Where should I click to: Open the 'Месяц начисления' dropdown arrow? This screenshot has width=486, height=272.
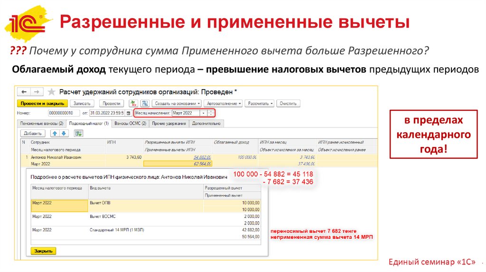(203, 113)
